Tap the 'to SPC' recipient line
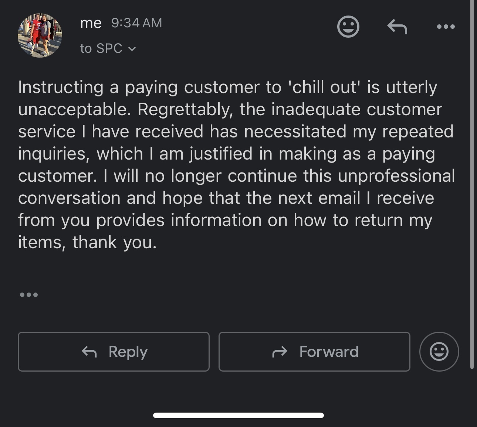 click(x=101, y=48)
